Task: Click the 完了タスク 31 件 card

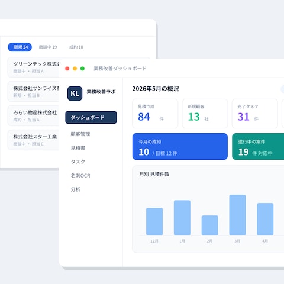Action: tap(255, 114)
